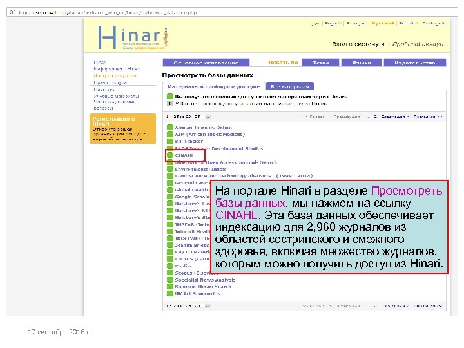Click the green icon beside Joanna Briggs

point(170,246)
